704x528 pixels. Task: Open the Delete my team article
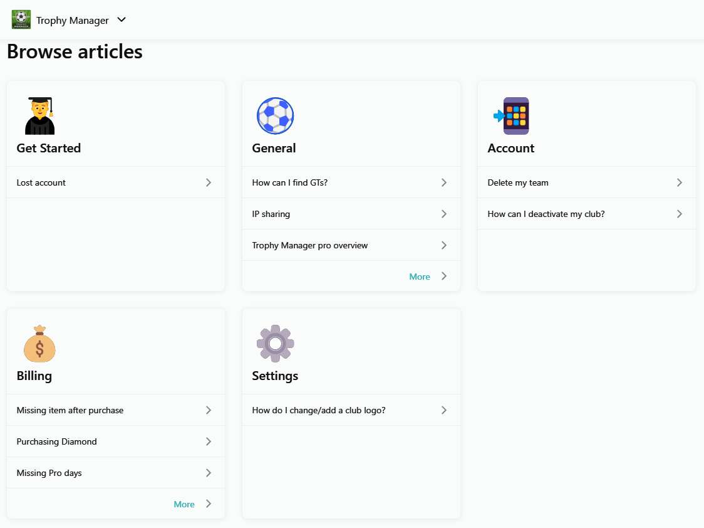587,182
